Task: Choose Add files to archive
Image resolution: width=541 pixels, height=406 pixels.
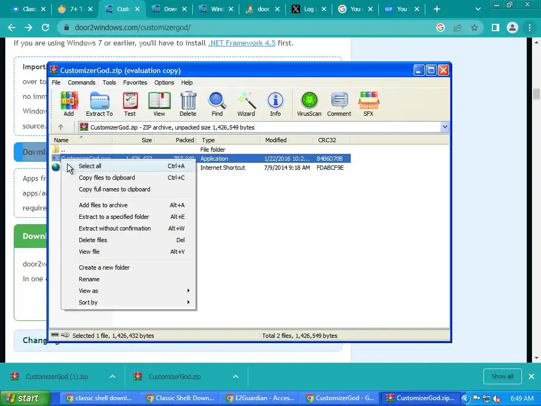Action: (128, 205)
